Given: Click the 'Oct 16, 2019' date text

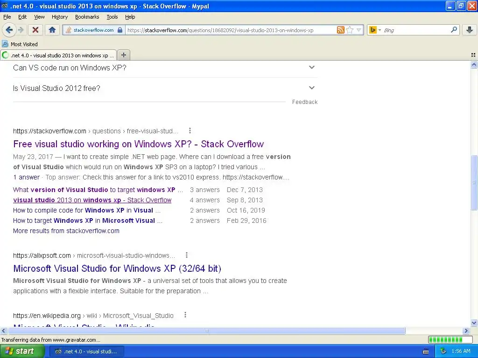Looking at the screenshot, I should [246, 210].
